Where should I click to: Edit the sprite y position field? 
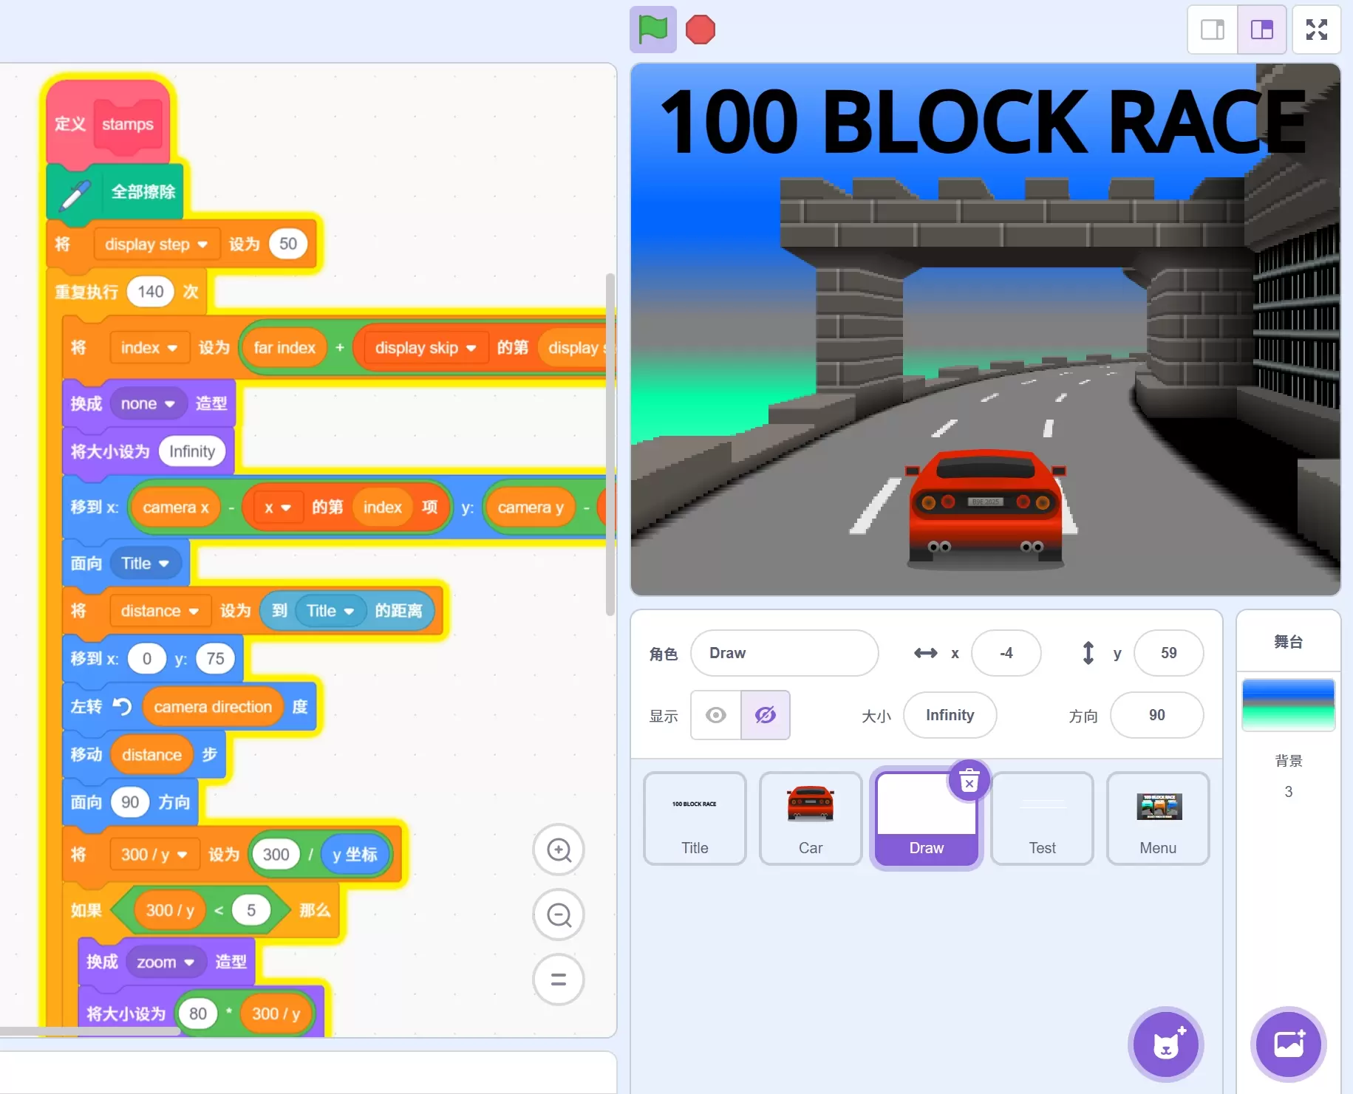tap(1168, 653)
